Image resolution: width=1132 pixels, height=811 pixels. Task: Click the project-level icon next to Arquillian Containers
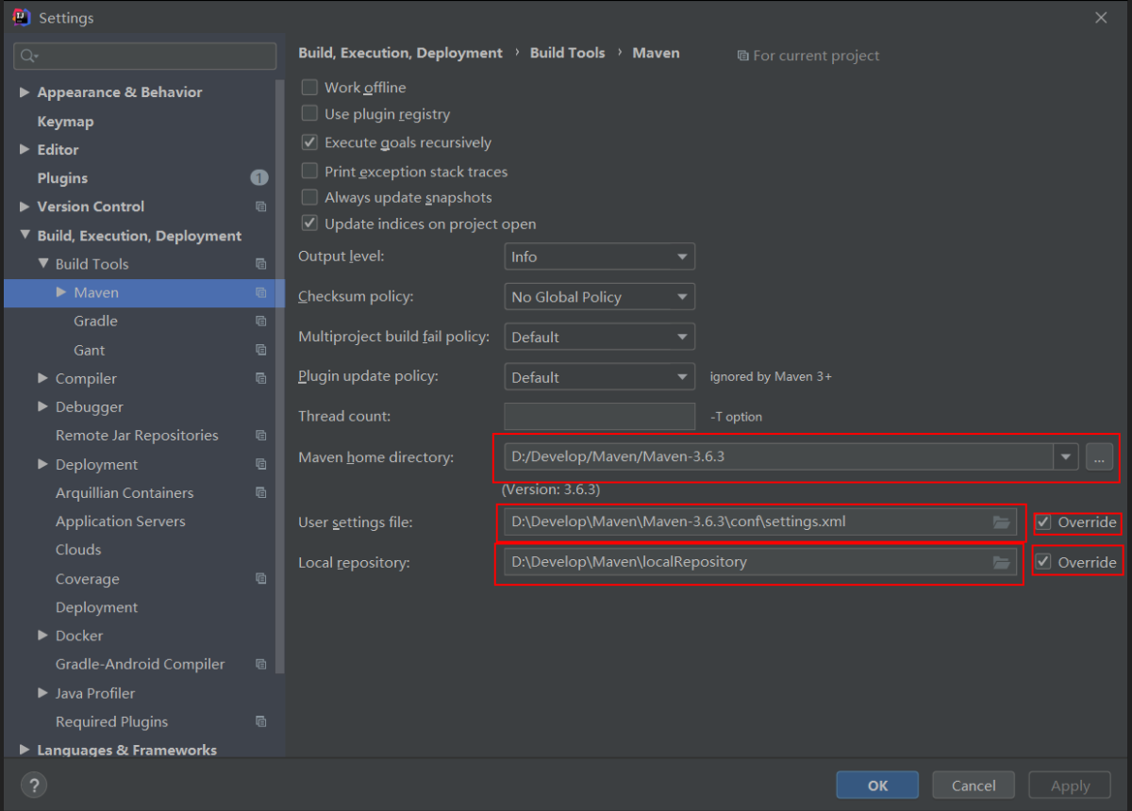(261, 492)
